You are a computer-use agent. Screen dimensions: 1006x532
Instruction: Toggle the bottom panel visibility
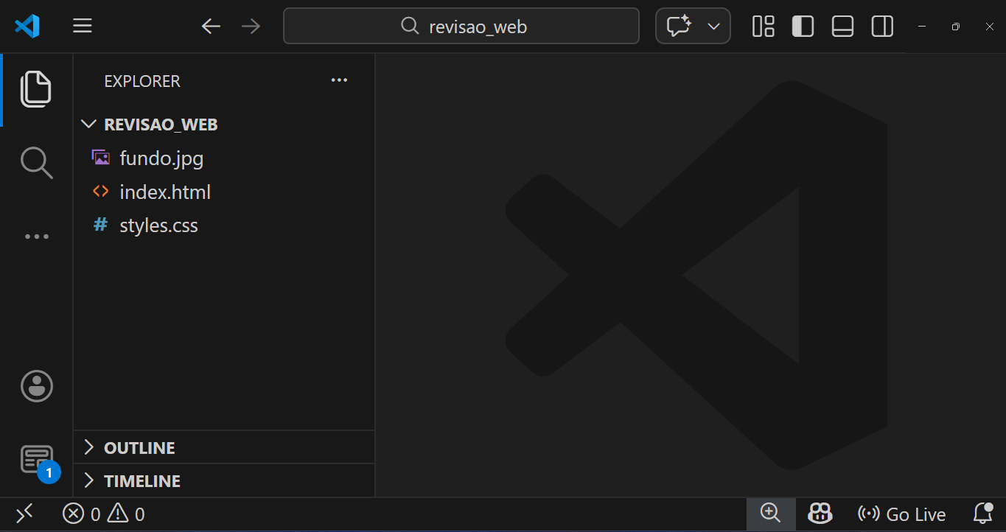(x=842, y=26)
